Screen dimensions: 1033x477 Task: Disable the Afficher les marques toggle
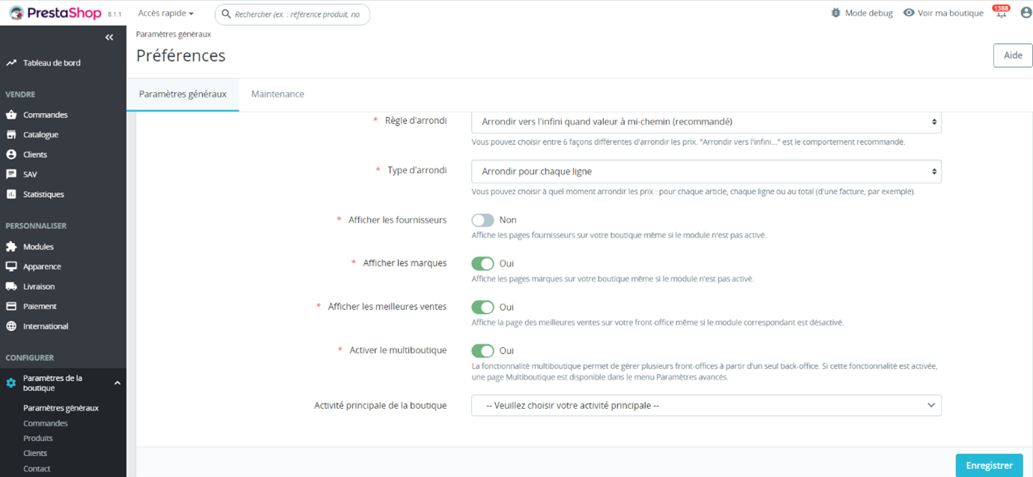482,264
